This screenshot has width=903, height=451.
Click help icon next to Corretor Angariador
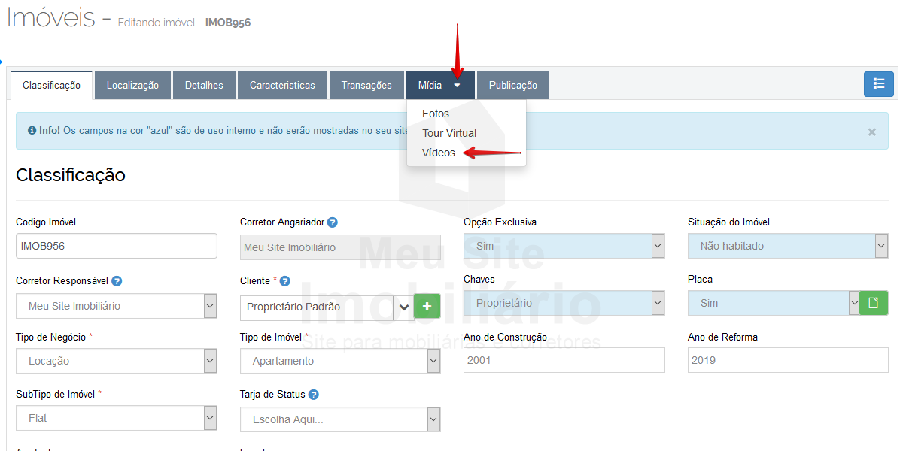332,222
